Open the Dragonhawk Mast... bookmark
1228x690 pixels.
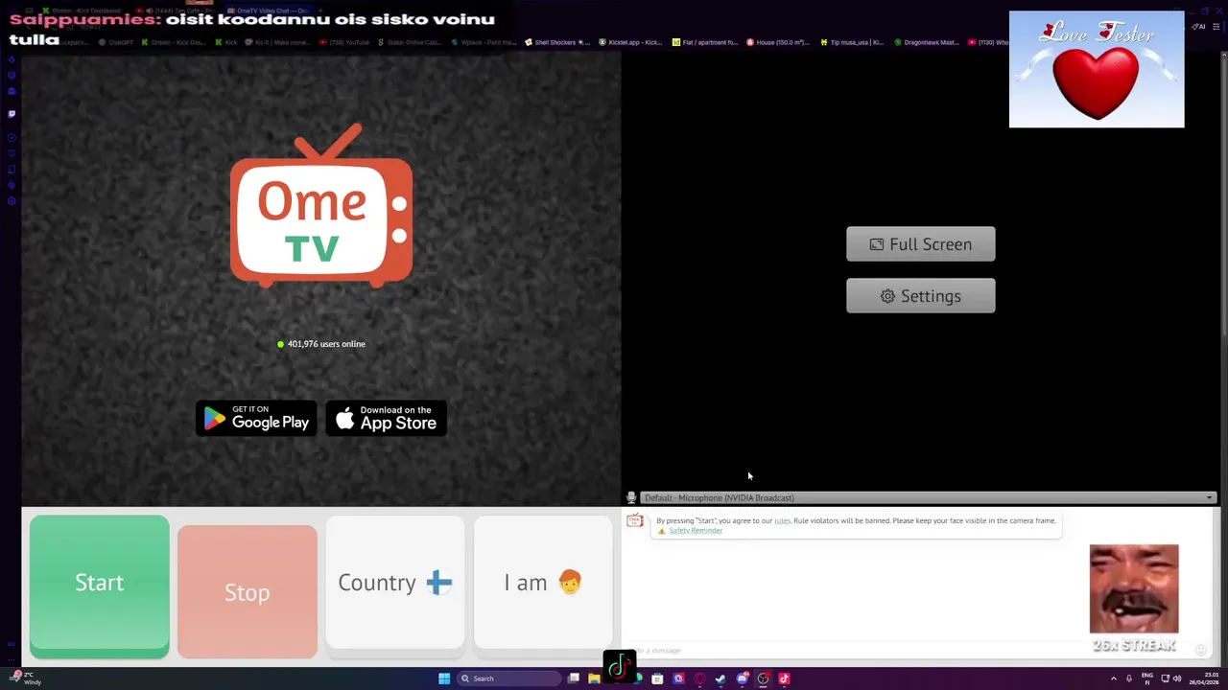(928, 42)
